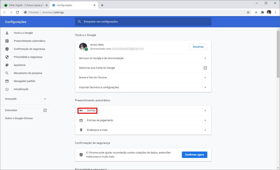This screenshot has height=170, width=280.
Task: Click the Configurações header title
Action: tap(16, 22)
